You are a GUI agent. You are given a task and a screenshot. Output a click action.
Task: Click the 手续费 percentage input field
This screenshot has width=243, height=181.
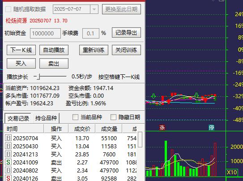(91, 33)
